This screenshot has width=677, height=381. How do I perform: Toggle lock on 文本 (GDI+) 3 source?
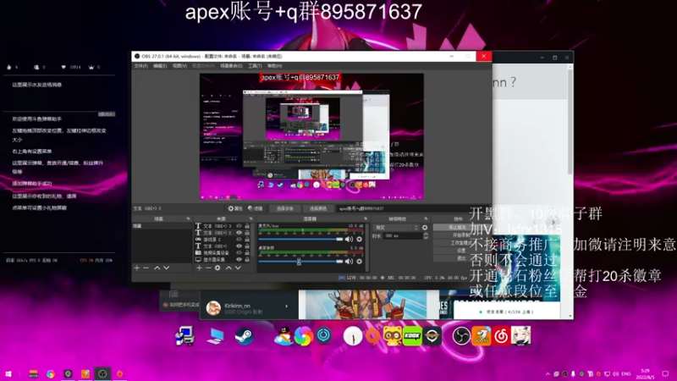click(x=247, y=225)
